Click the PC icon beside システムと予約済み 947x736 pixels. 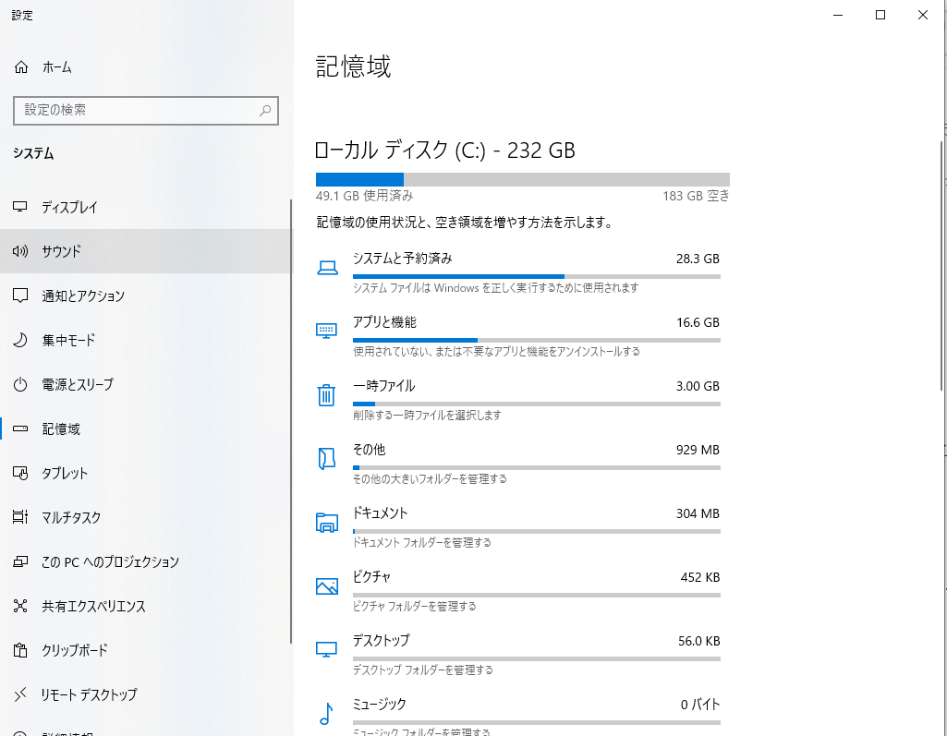(325, 267)
